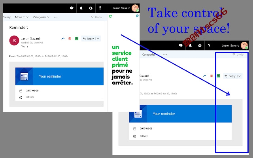The width and height of the screenshot is (253, 158).
Task: Click Reply button in ad-showing window
Action: tap(89, 39)
